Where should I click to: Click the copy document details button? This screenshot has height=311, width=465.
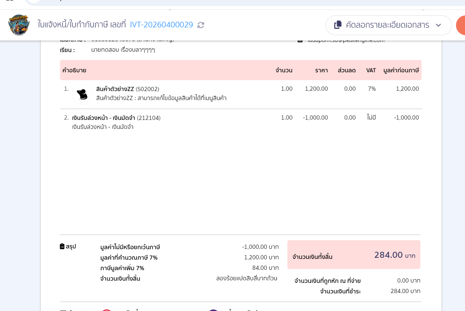[x=389, y=25]
